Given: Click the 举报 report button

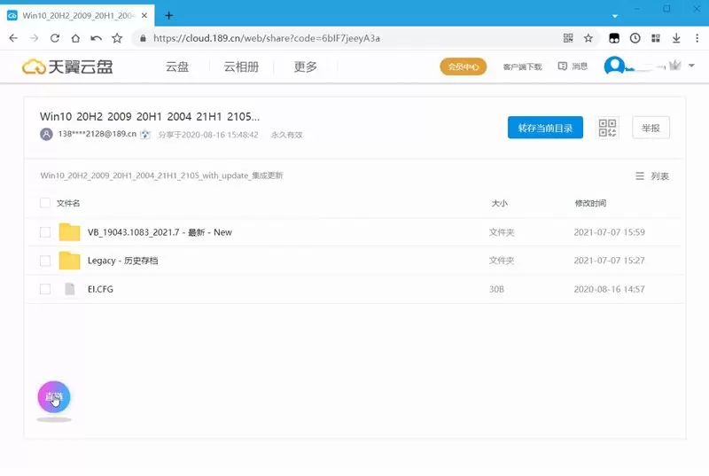Looking at the screenshot, I should pos(651,128).
